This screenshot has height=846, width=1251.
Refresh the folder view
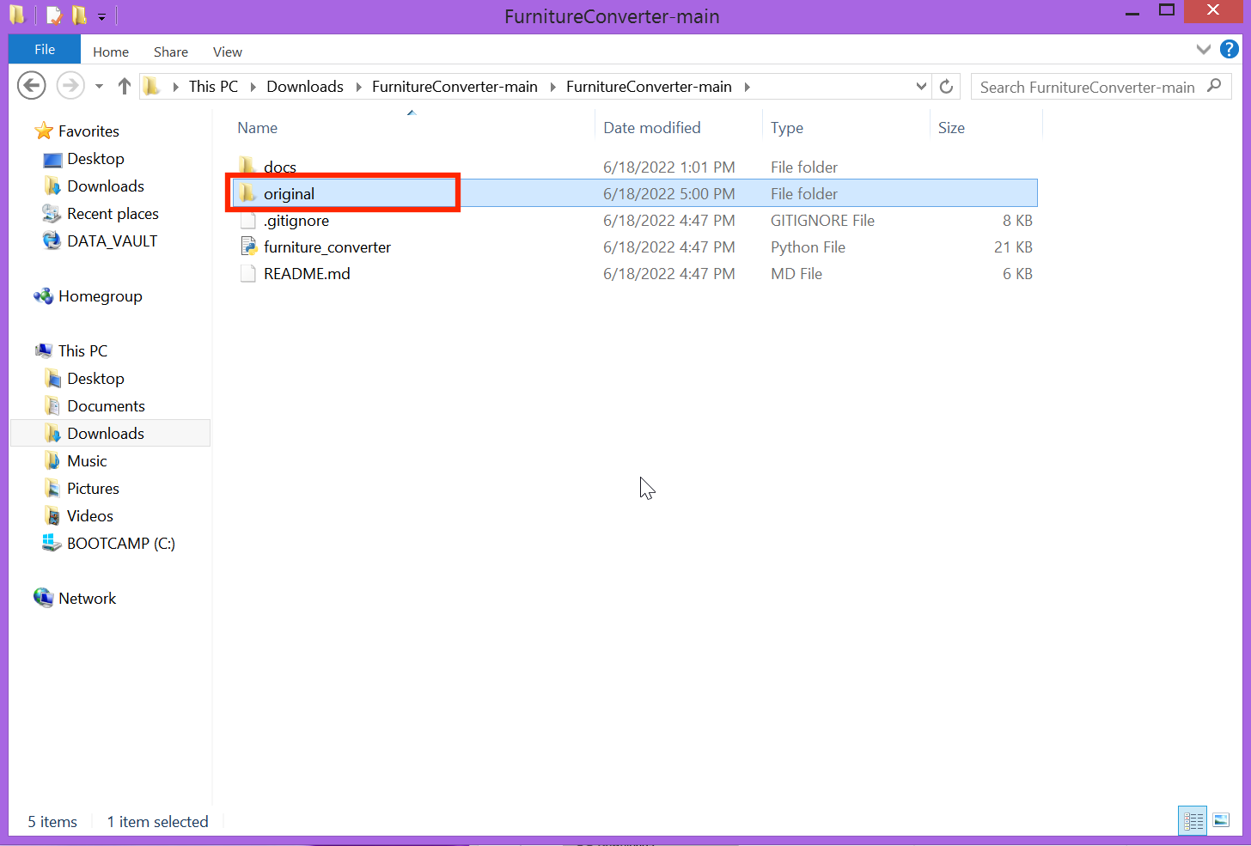(x=946, y=86)
